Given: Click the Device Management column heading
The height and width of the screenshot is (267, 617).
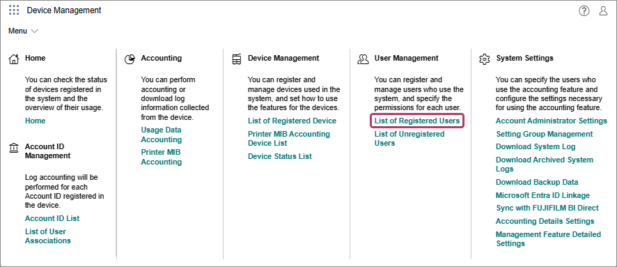Looking at the screenshot, I should pos(283,58).
